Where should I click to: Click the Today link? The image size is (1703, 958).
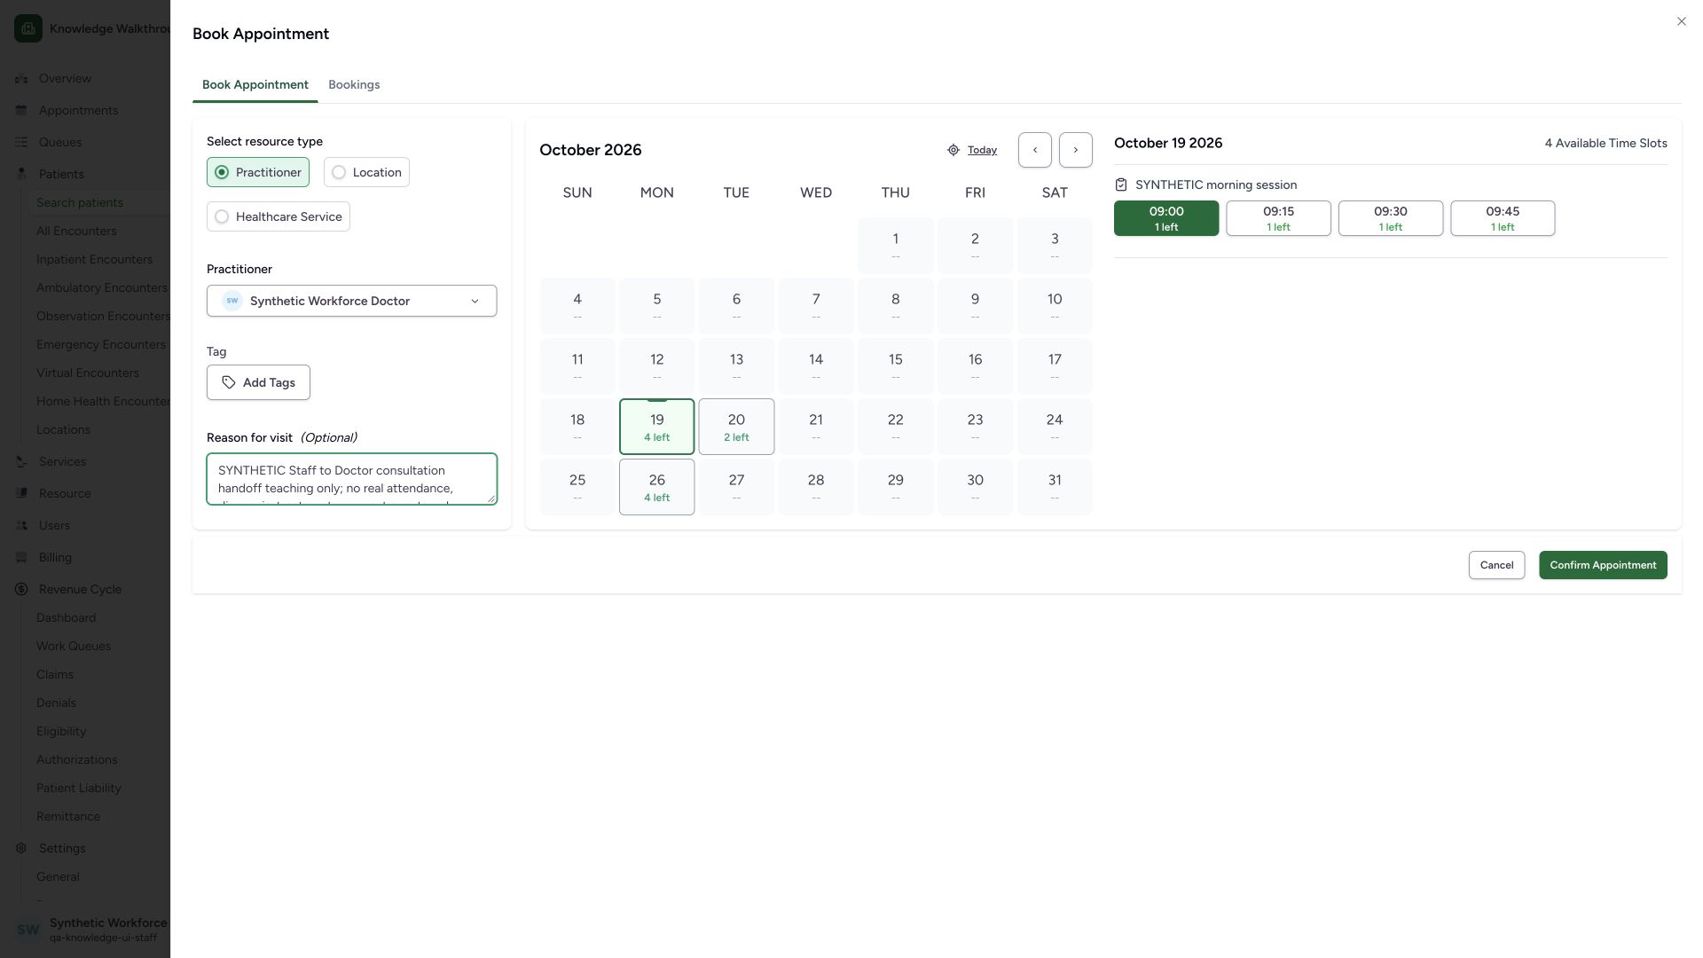coord(982,150)
